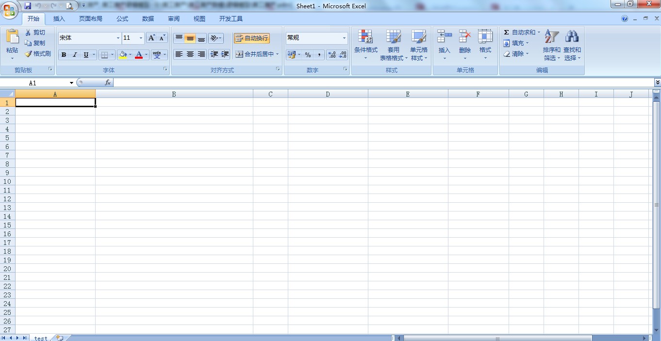Click the Delete cells (删除) icon

tap(465, 37)
